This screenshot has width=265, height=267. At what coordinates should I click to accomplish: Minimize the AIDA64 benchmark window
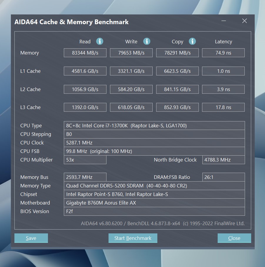(224, 21)
